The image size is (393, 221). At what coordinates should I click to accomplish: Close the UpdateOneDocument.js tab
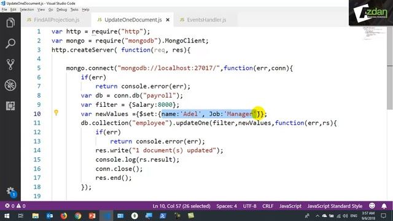pos(168,20)
